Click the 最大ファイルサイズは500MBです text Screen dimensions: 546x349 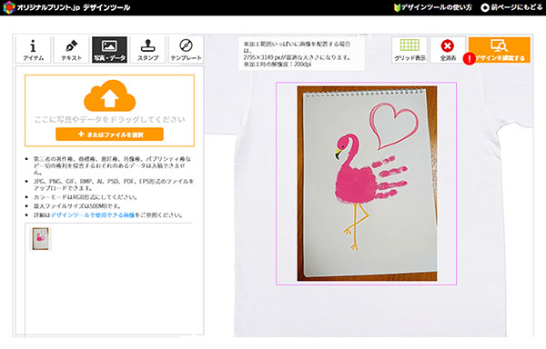point(77,206)
